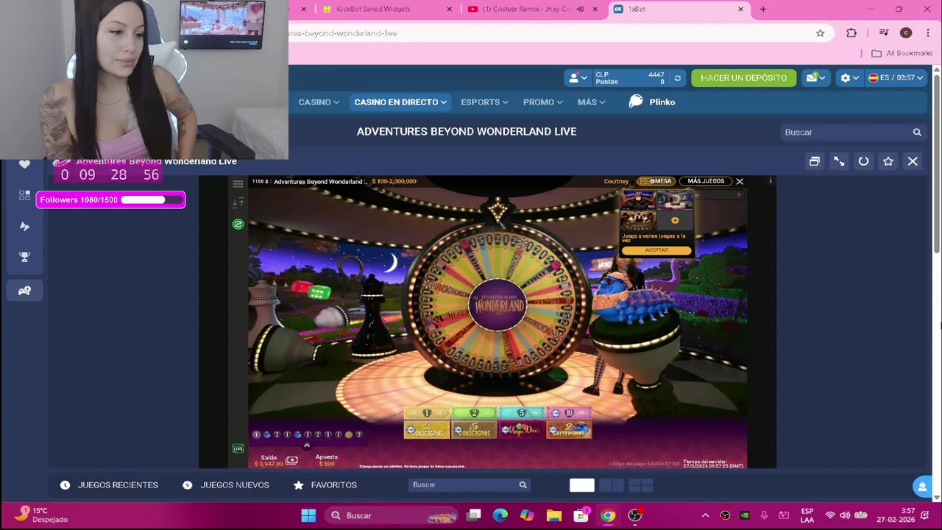Click the up-down arrows game sidebar icon

[x=238, y=202]
